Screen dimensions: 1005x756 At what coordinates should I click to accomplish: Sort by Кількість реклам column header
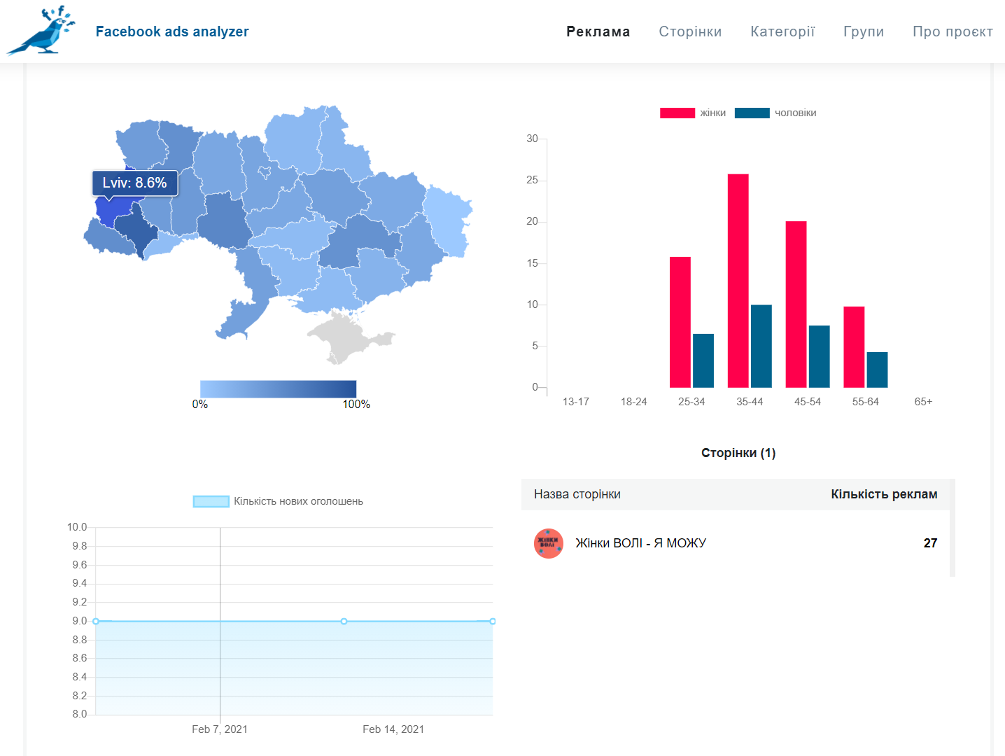click(884, 494)
